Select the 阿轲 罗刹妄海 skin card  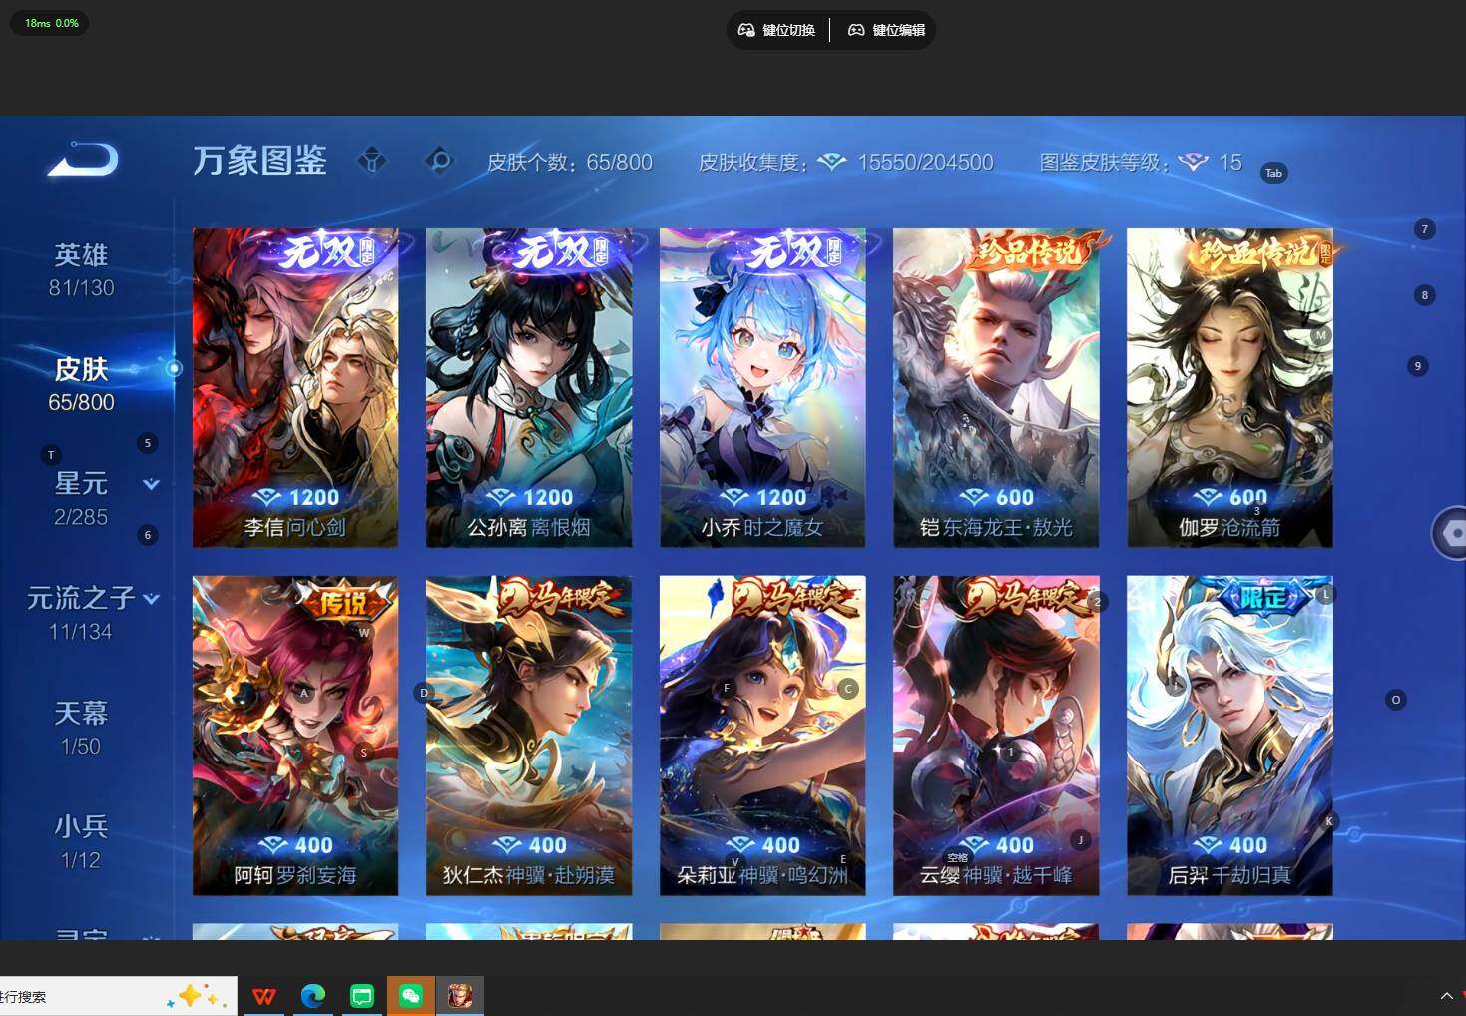[295, 736]
